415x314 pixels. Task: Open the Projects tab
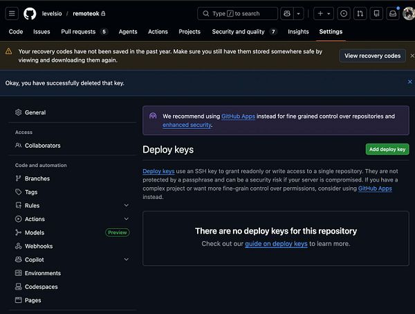click(x=190, y=32)
